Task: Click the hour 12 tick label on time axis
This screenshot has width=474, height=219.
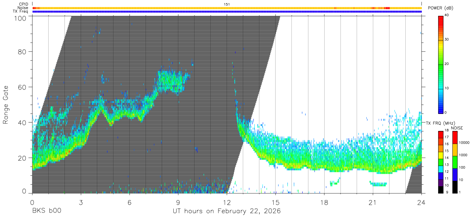Action: pos(227,202)
